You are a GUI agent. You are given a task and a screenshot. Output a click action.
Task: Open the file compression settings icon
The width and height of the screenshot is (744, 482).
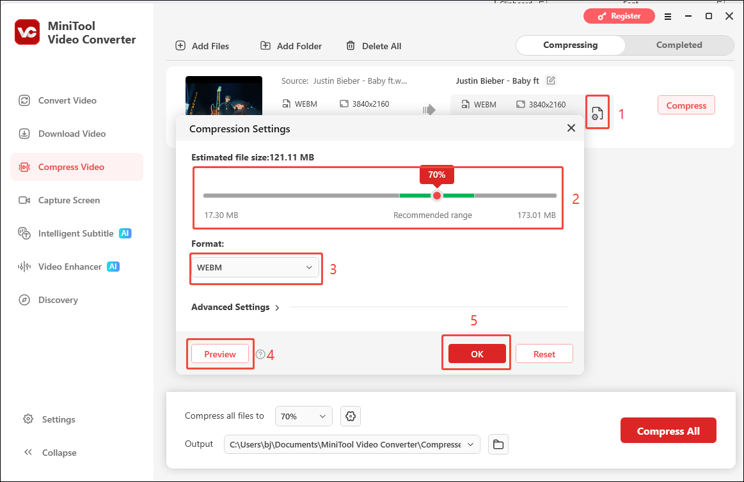pyautogui.click(x=598, y=113)
